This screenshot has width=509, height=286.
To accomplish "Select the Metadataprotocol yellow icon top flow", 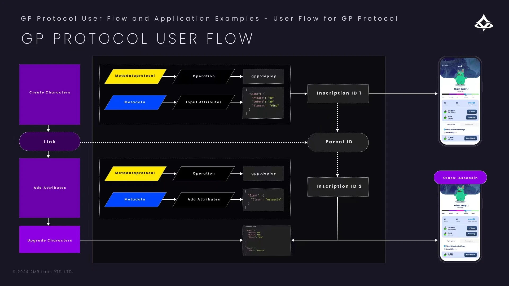I will click(x=135, y=76).
